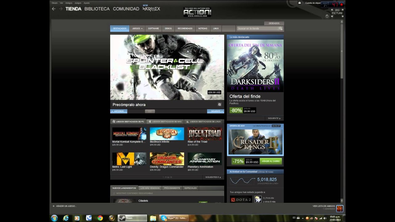Click the store search input field
Viewport: 395px width, 222px height.
[x=257, y=28]
